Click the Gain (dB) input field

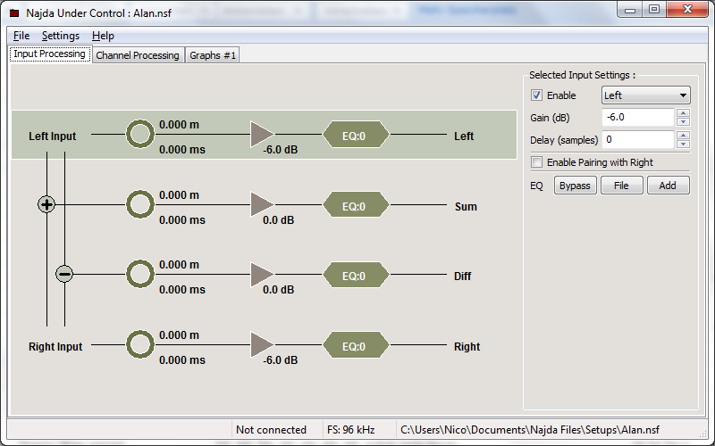638,118
